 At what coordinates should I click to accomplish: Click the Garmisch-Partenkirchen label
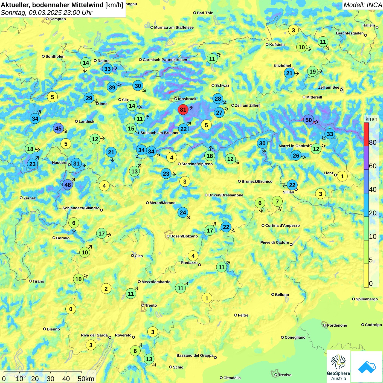point(165,60)
